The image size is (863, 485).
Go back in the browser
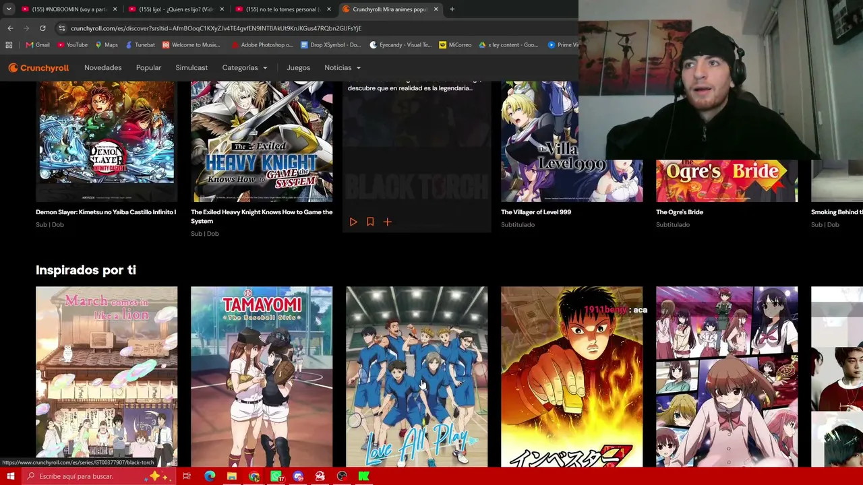click(10, 28)
